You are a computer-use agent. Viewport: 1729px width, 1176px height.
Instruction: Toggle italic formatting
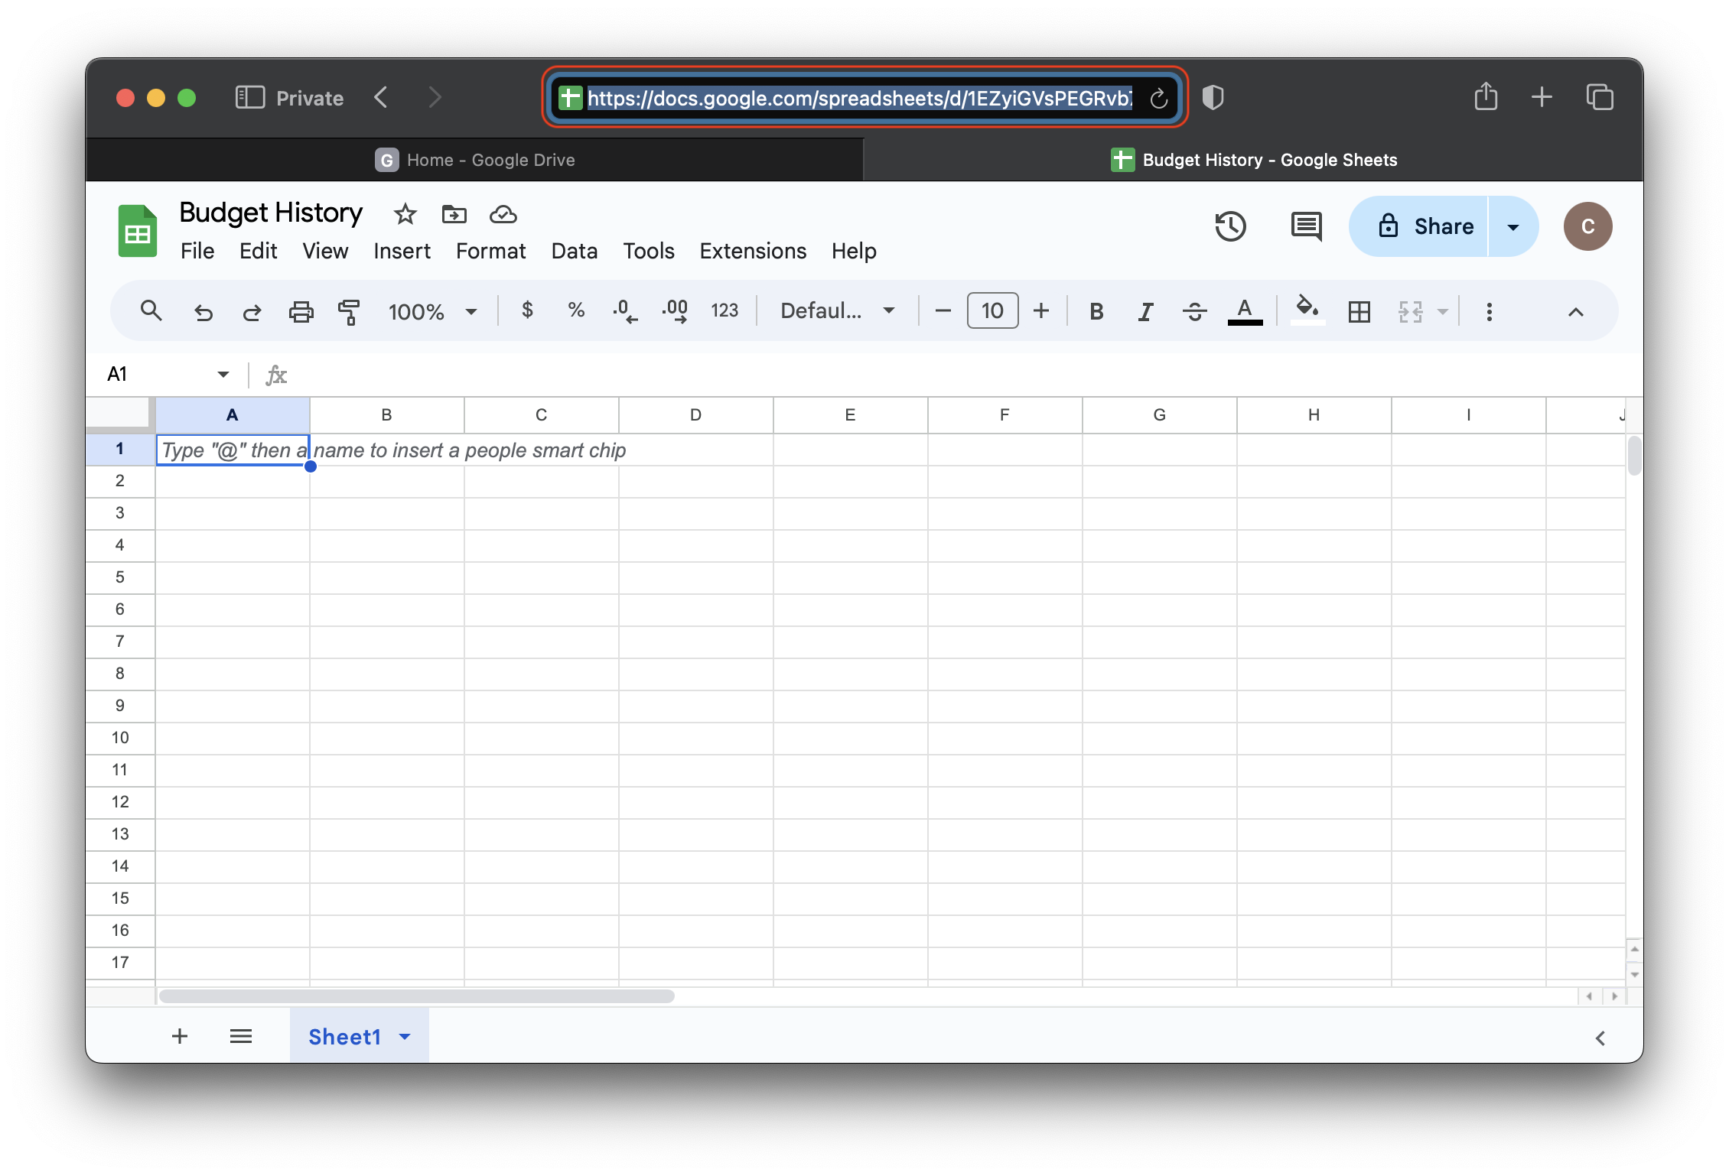(x=1145, y=311)
